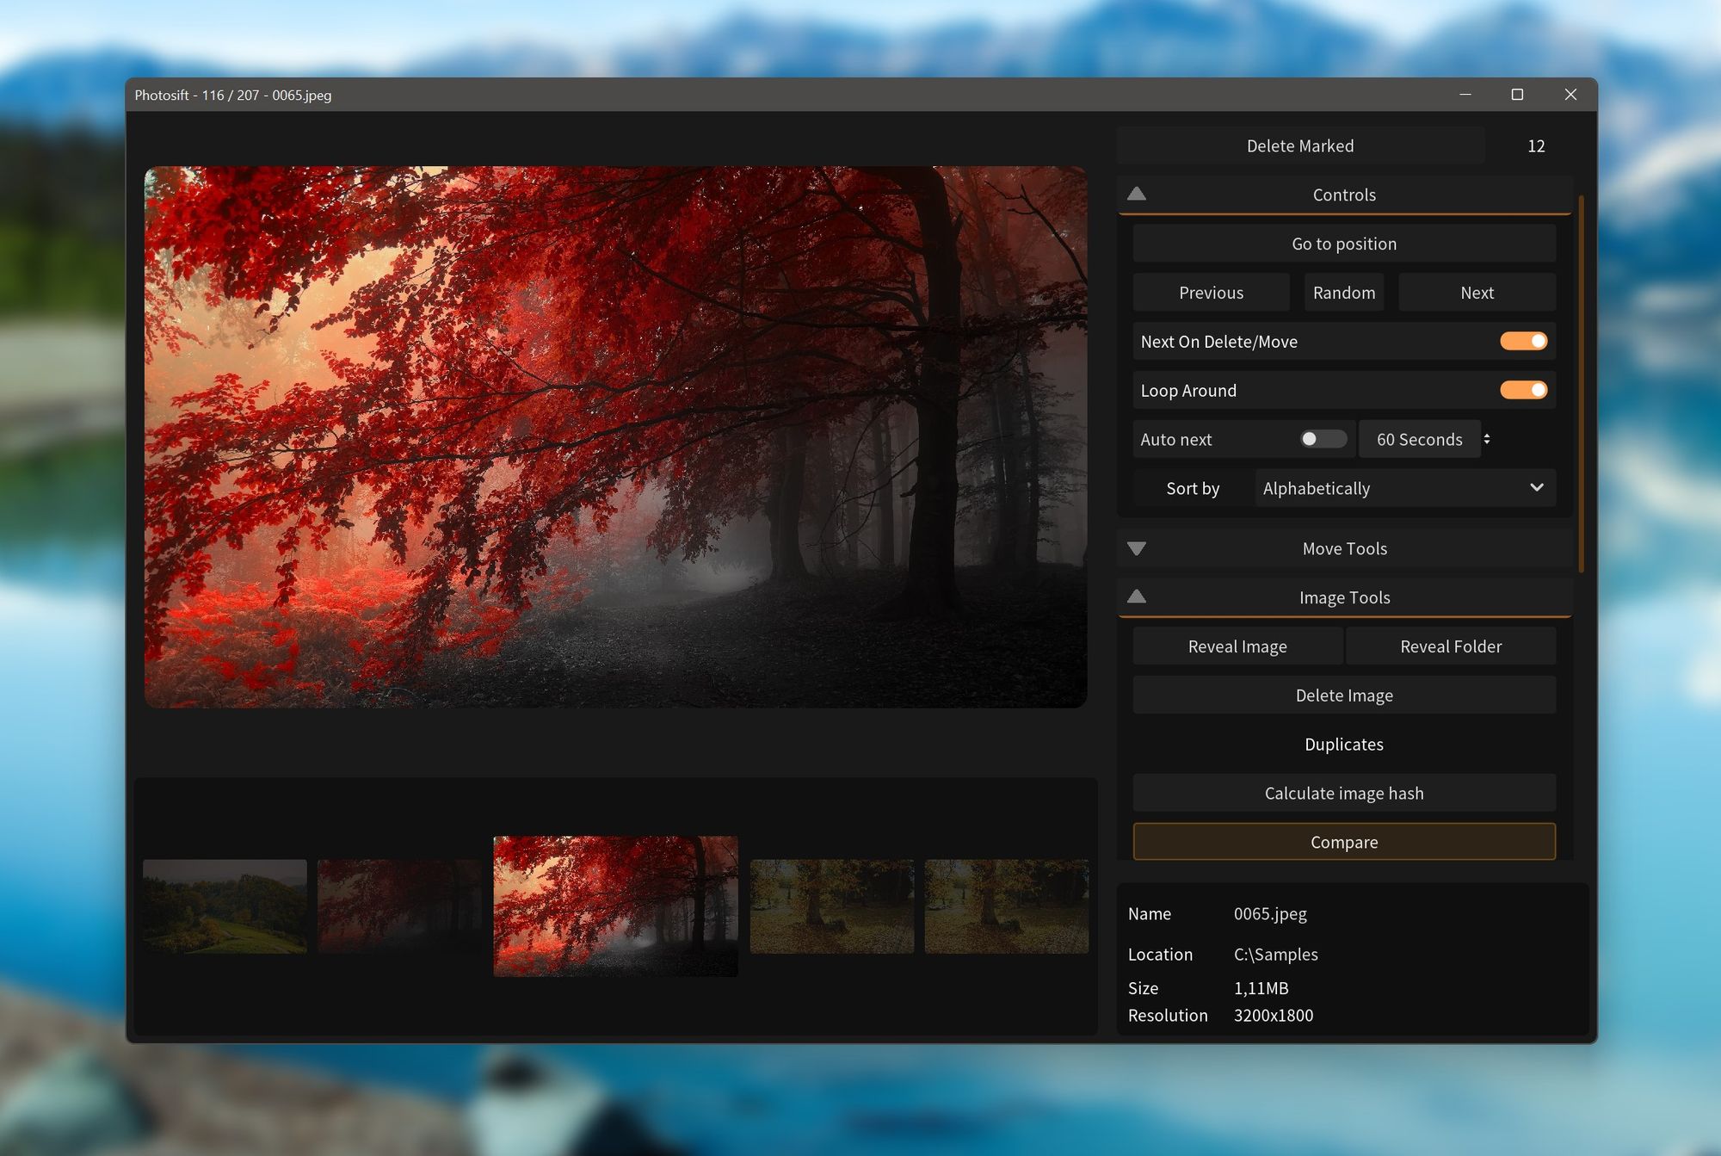The width and height of the screenshot is (1721, 1156).
Task: Collapse the Controls section triangle
Action: pyautogui.click(x=1137, y=195)
